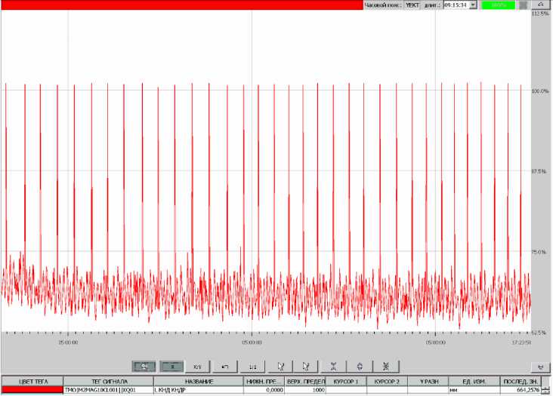This screenshot has height=396, width=553.
Task: Activate the first cursor tool
Action: click(280, 366)
